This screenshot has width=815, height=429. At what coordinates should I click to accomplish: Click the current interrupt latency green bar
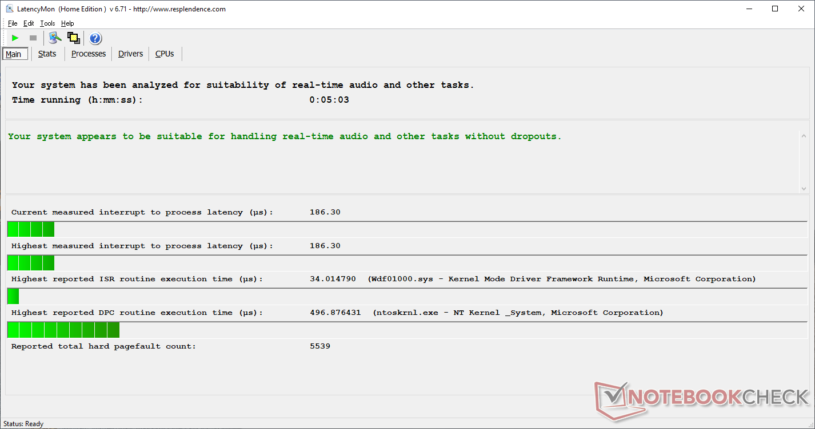31,229
